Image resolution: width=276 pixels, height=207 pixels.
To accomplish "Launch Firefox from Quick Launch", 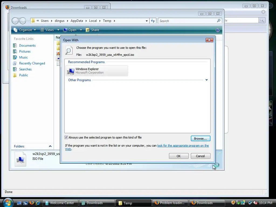I will click(x=32, y=203).
